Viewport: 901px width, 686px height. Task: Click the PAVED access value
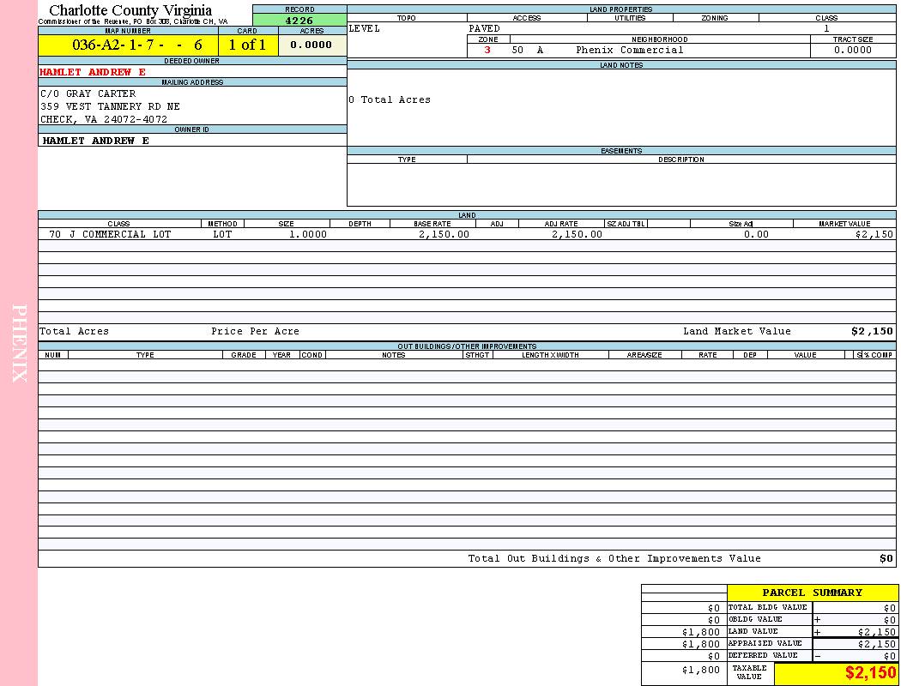[484, 28]
